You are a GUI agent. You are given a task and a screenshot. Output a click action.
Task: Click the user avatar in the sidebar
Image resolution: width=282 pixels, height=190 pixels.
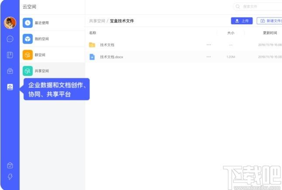click(10, 23)
